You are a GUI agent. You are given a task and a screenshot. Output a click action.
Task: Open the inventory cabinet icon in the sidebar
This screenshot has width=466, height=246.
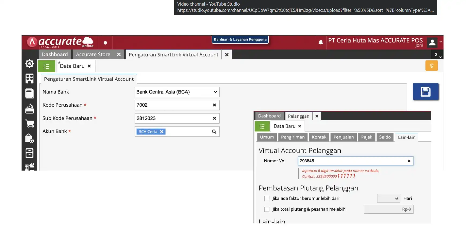point(29,153)
